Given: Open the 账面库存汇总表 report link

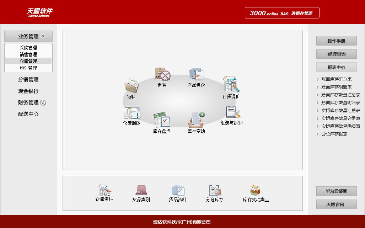Looking at the screenshot, I should click(336, 79).
